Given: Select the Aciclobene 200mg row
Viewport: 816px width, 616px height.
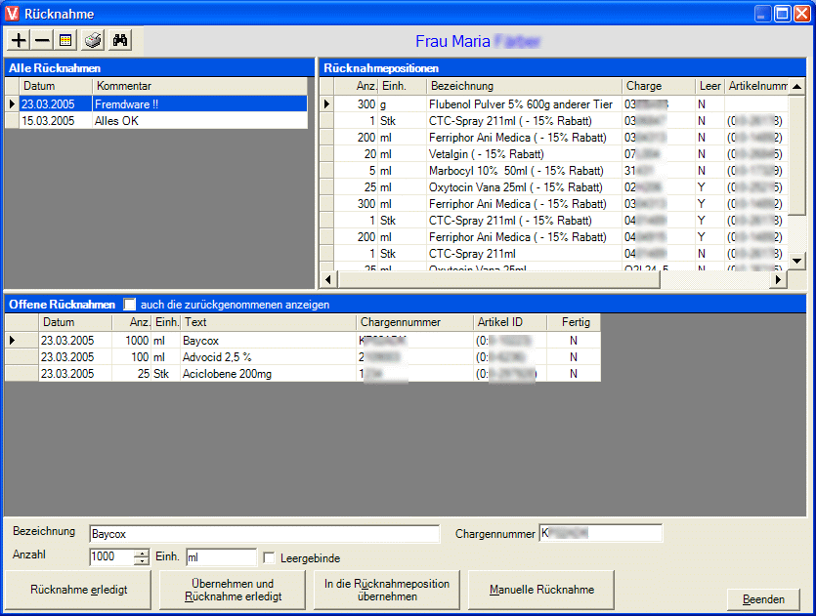Looking at the screenshot, I should pyautogui.click(x=303, y=374).
